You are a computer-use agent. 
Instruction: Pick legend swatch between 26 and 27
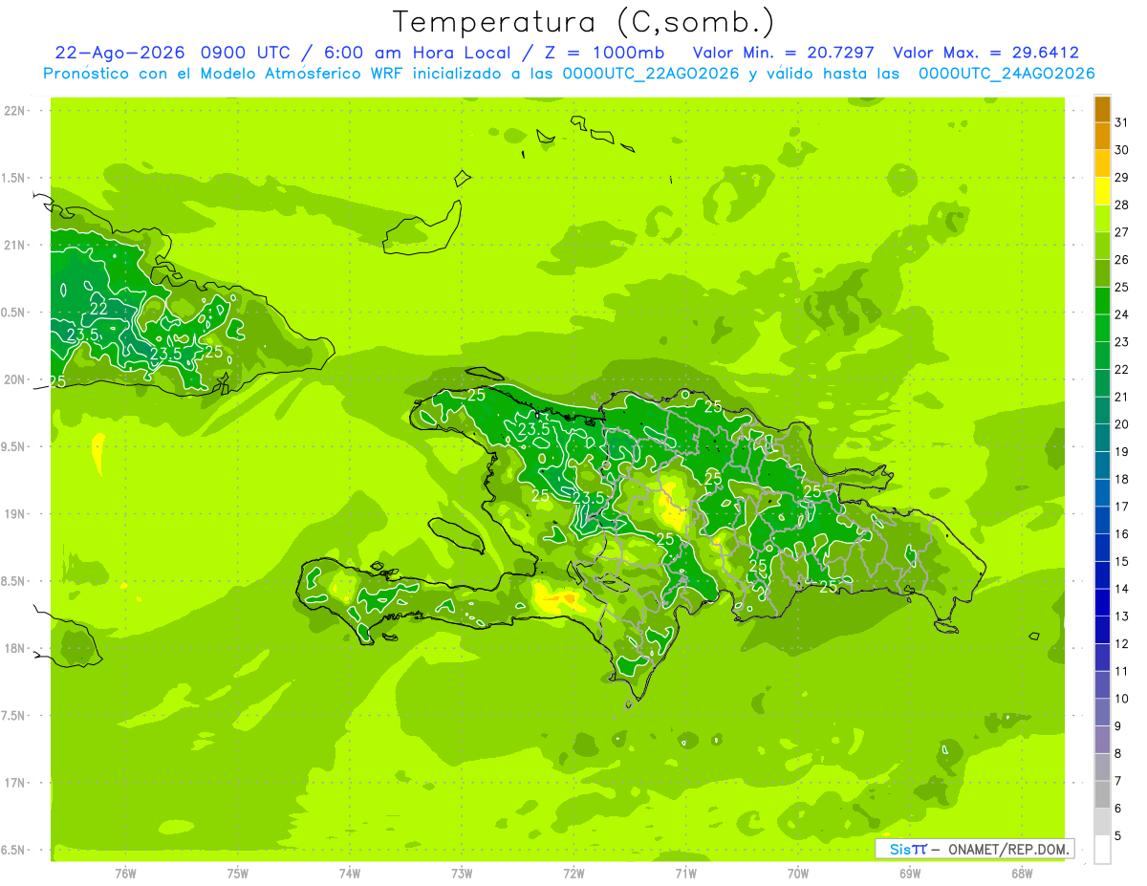click(1102, 247)
